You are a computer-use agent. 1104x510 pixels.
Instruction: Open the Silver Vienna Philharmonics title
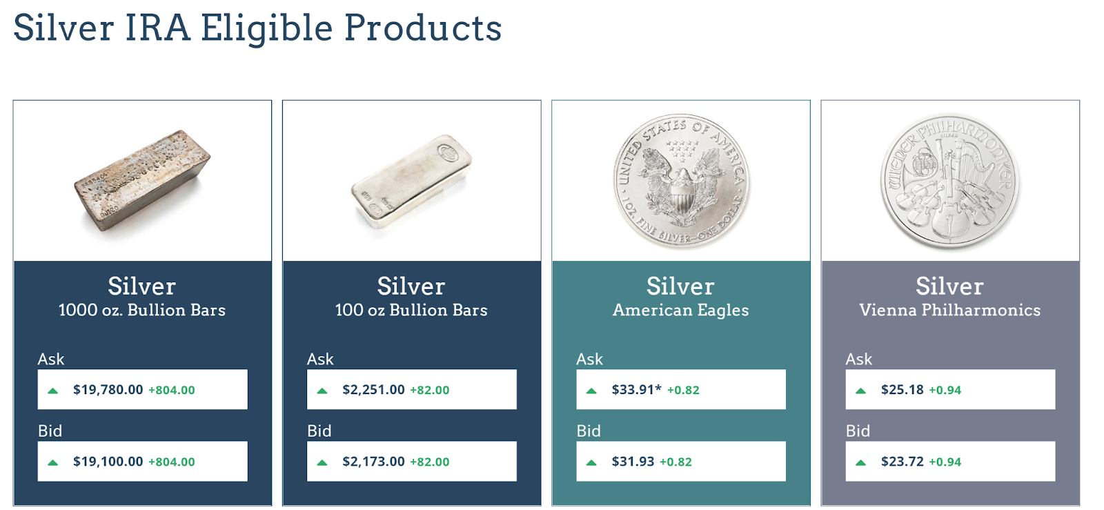tap(950, 297)
